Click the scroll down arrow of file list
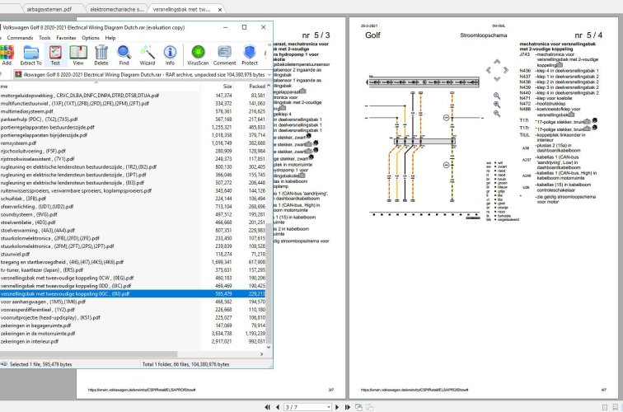 [269, 347]
